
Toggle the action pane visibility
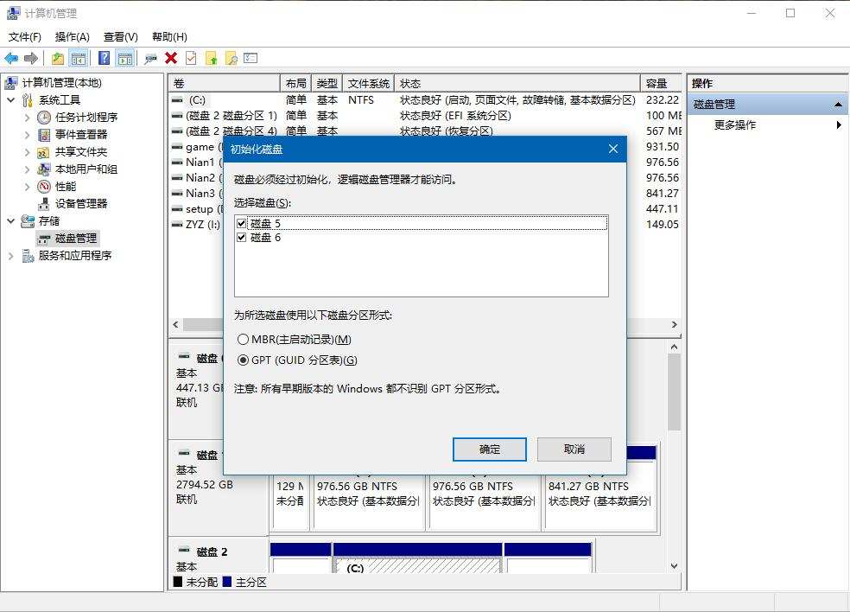click(125, 58)
